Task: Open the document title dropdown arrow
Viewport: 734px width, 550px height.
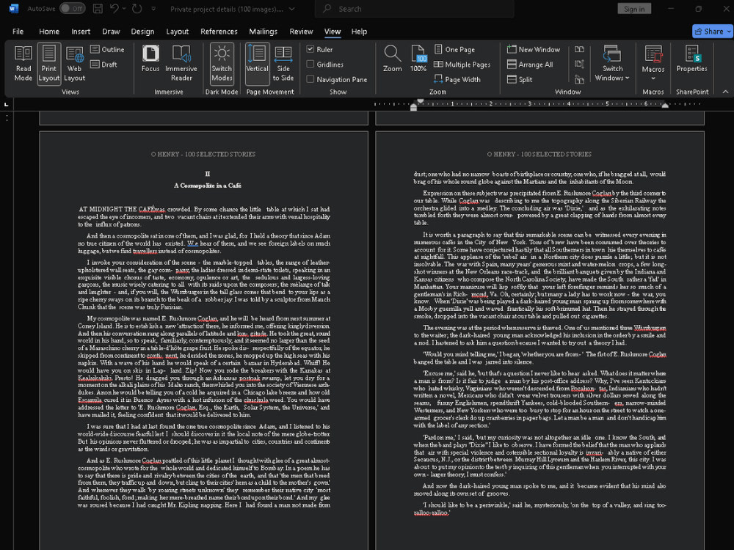Action: click(292, 8)
